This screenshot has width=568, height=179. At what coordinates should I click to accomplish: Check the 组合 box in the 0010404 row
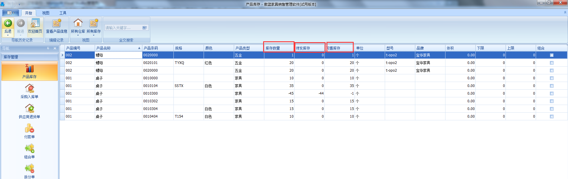pos(551,116)
